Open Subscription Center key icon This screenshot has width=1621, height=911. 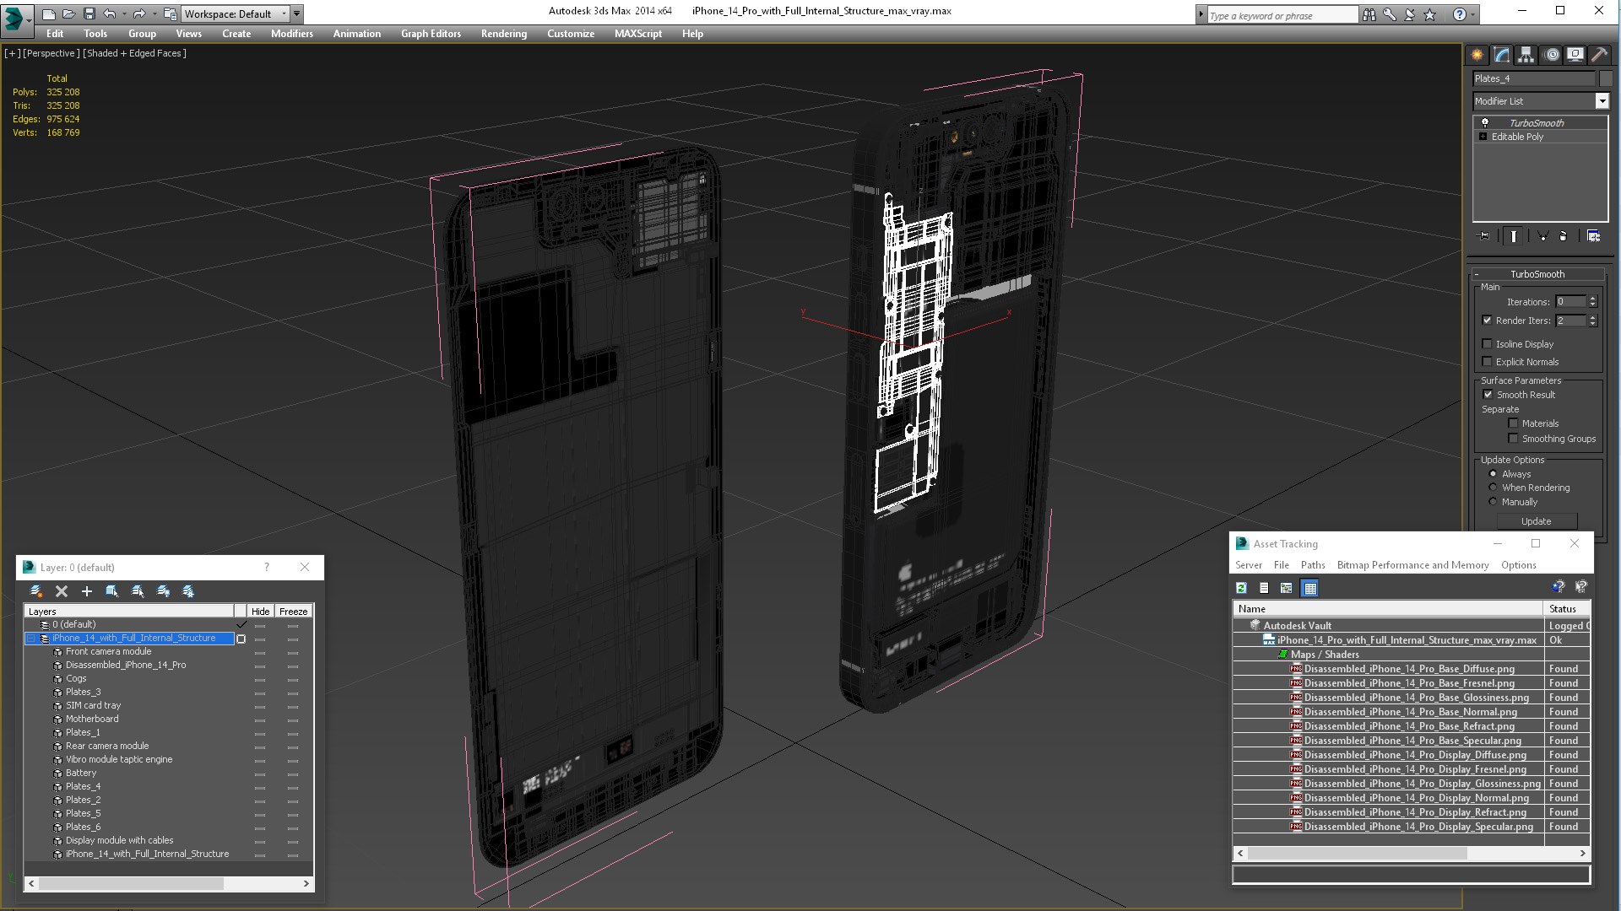pyautogui.click(x=1389, y=14)
